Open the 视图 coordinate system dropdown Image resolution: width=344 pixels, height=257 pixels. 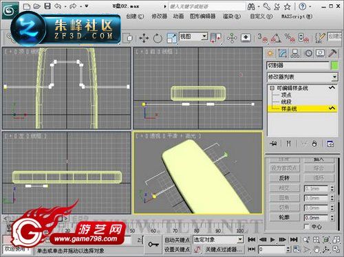[x=193, y=36]
